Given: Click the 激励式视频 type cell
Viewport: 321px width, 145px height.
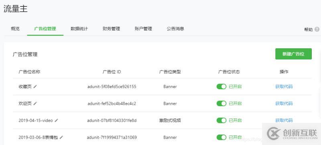Looking at the screenshot, I should (x=170, y=120).
